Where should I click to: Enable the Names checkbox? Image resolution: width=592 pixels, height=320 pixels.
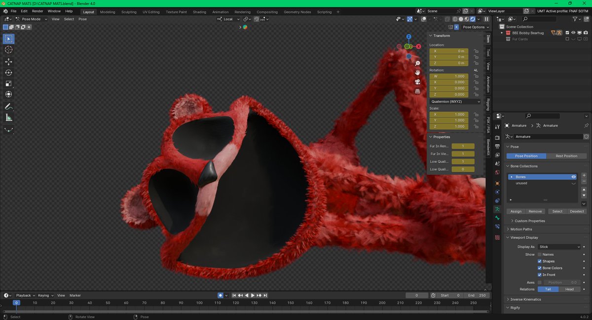(x=540, y=255)
